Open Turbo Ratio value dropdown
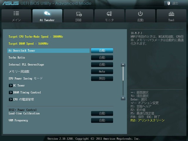This screenshot has width=188, height=141. coord(102,58)
